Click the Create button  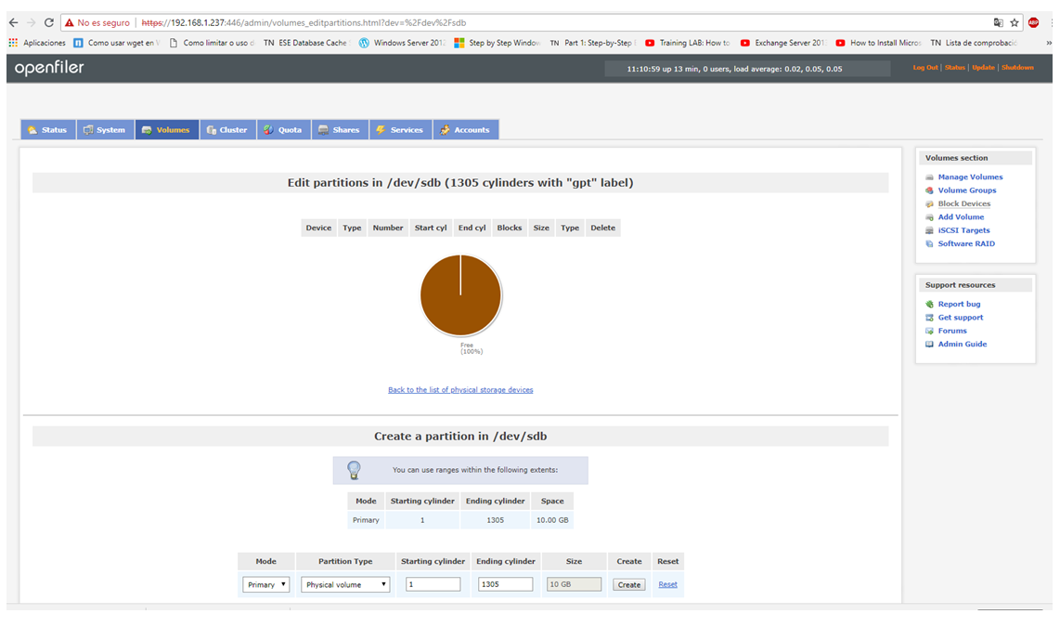(628, 584)
